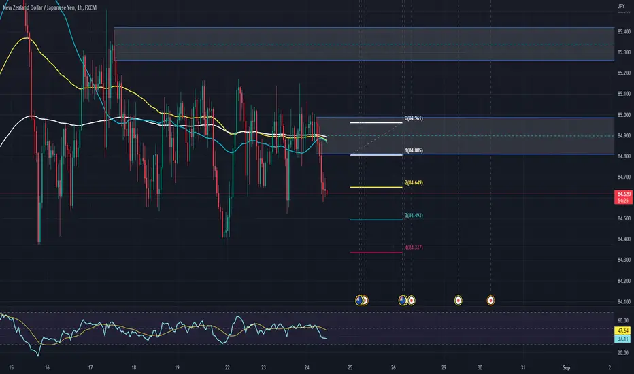Select the cyan 3(84.493) Fibonacci level line
This screenshot has height=374, width=634.
click(x=376, y=220)
